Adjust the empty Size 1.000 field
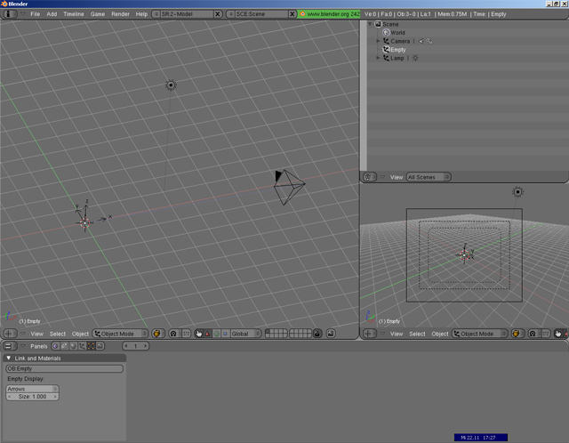569x443 pixels. pos(32,397)
